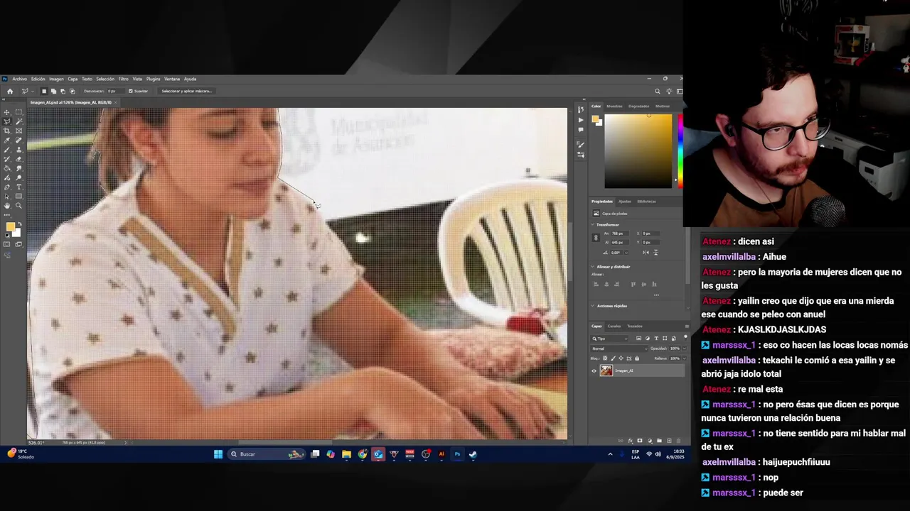Image resolution: width=910 pixels, height=511 pixels.
Task: Choose Add to Selection mode icon
Action: [53, 91]
